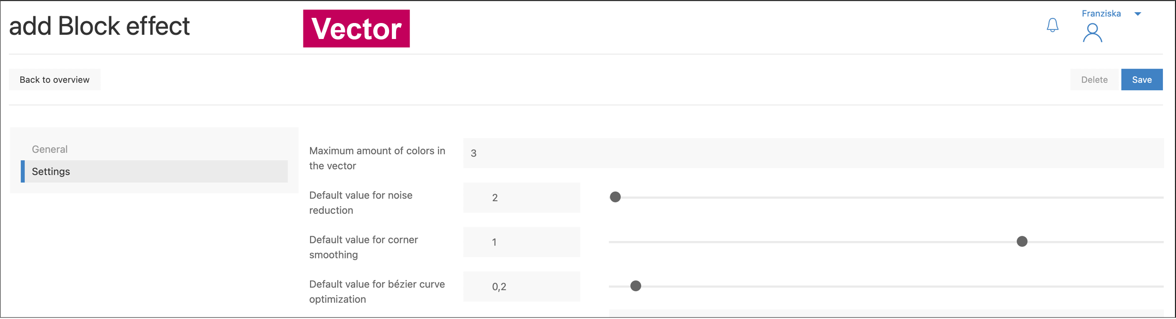Select the Settings section
This screenshot has width=1176, height=319.
click(x=51, y=171)
